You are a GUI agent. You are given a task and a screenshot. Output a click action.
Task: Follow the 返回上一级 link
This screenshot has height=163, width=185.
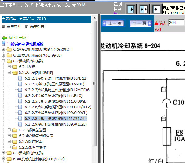17,38
